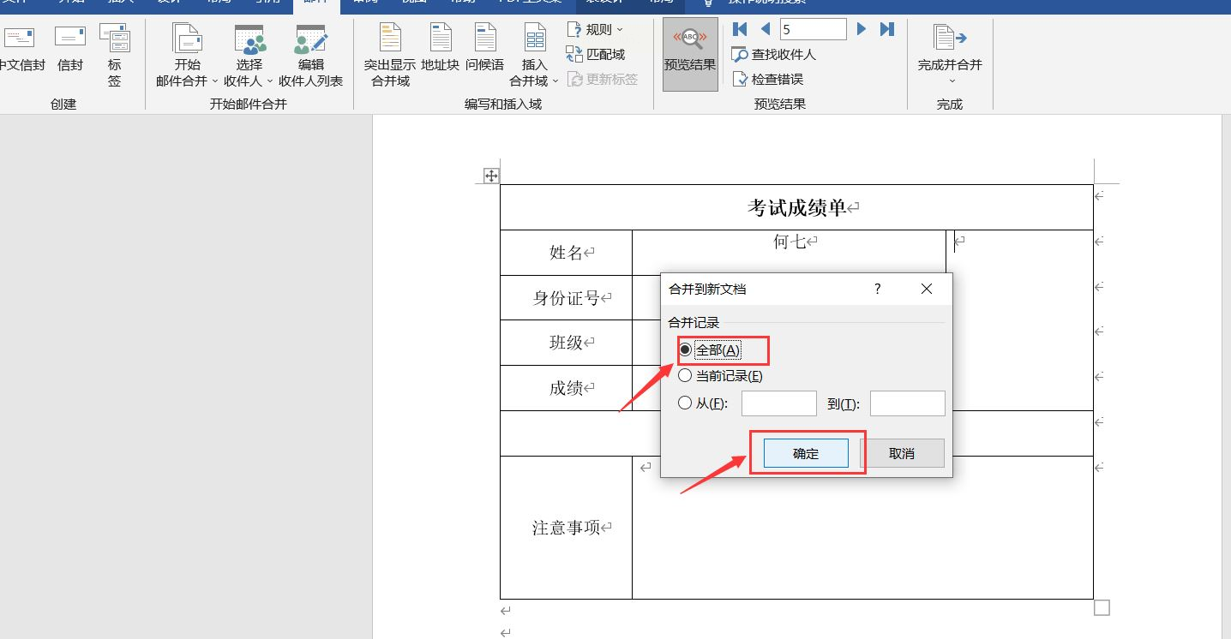Toggle the 预览结果 preview results button
Screen dimensions: 1231x639
[690, 55]
